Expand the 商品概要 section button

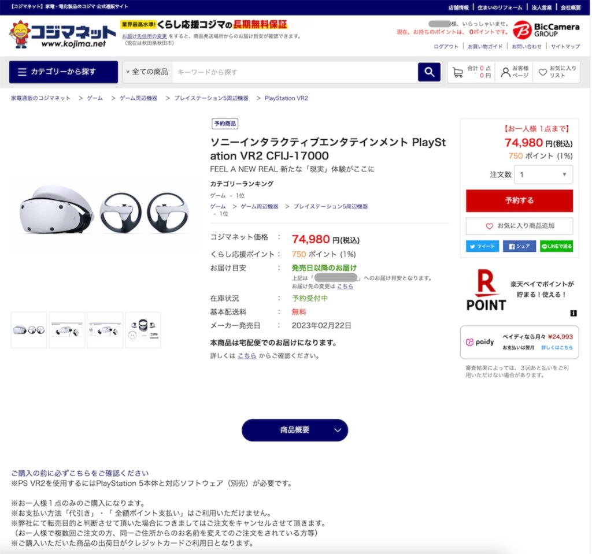coord(294,430)
